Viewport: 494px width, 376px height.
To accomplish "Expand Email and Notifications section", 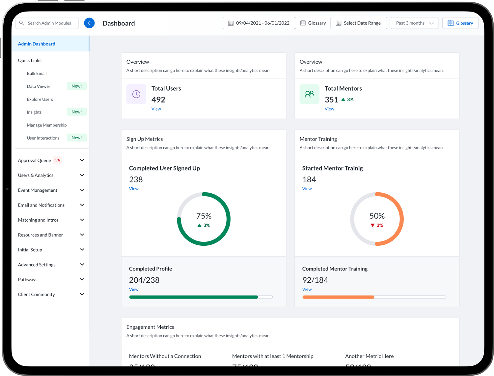I will pos(82,205).
